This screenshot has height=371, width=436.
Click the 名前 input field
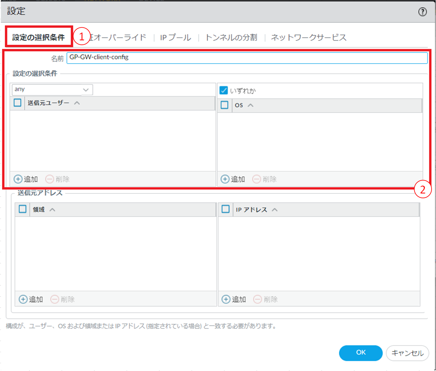point(246,58)
